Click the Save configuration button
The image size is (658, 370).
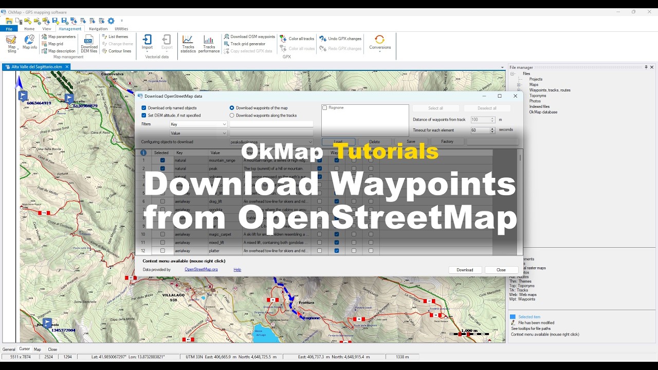click(411, 142)
